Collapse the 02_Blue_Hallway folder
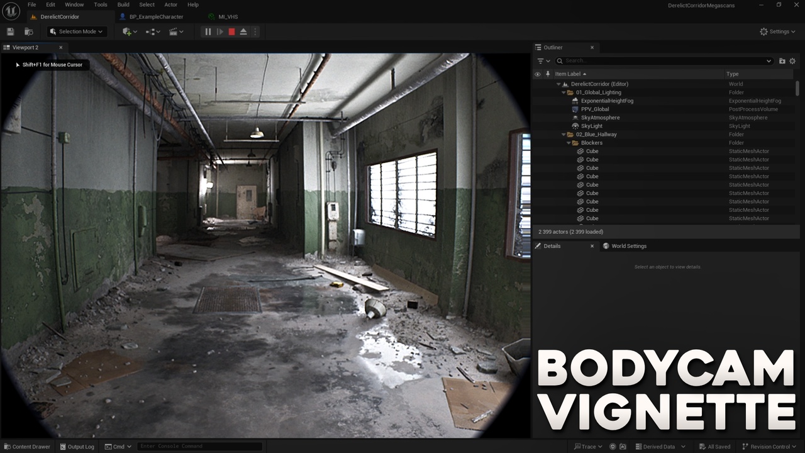This screenshot has width=805, height=453. (563, 135)
